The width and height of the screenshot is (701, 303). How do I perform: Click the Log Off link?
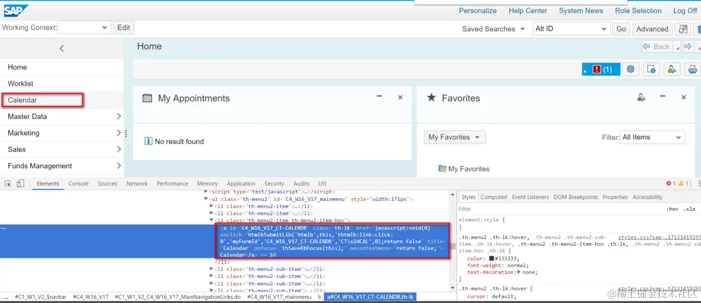pyautogui.click(x=685, y=11)
